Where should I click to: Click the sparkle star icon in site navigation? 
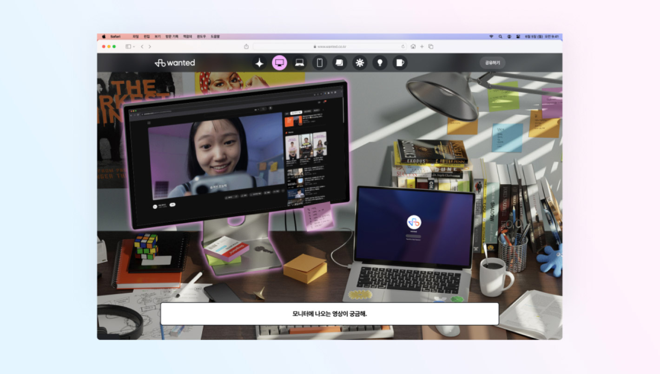259,63
